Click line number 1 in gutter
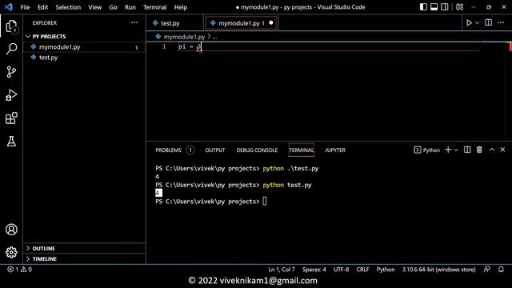 click(x=164, y=46)
